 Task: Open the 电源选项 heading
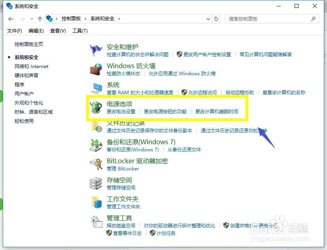pyautogui.click(x=119, y=104)
